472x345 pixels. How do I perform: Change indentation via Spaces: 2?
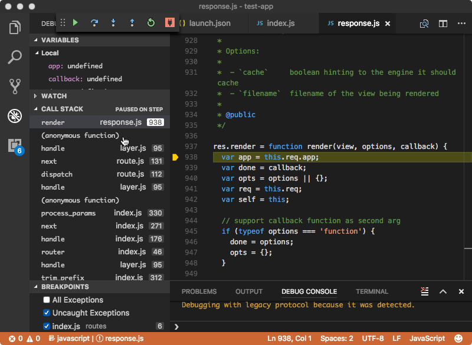pos(336,339)
